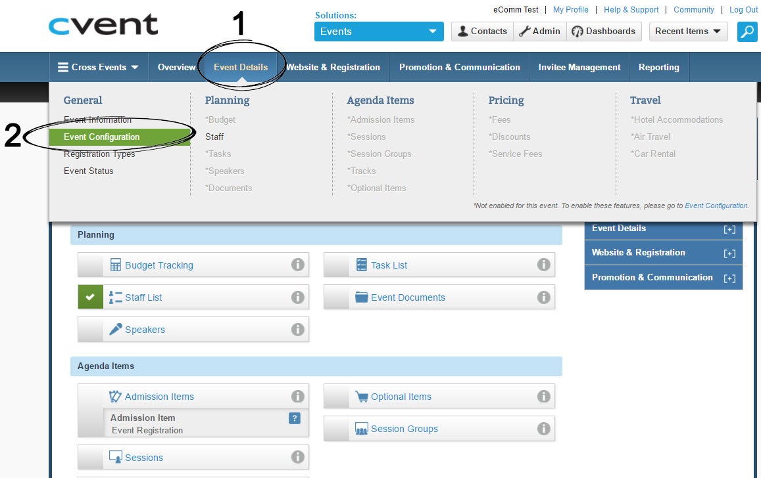Viewport: 761px width, 478px height.
Task: Click the info icon for Admission Items
Action: click(x=297, y=397)
